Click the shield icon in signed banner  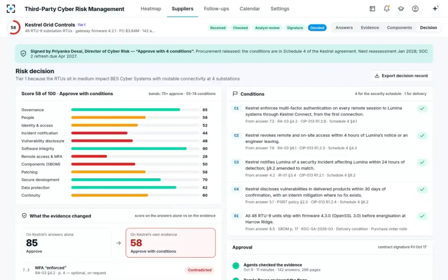click(x=23, y=54)
